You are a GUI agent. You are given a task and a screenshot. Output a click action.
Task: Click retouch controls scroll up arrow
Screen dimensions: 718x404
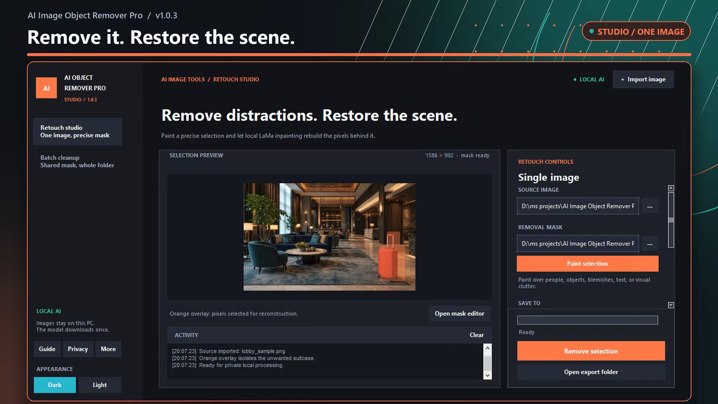pyautogui.click(x=671, y=188)
